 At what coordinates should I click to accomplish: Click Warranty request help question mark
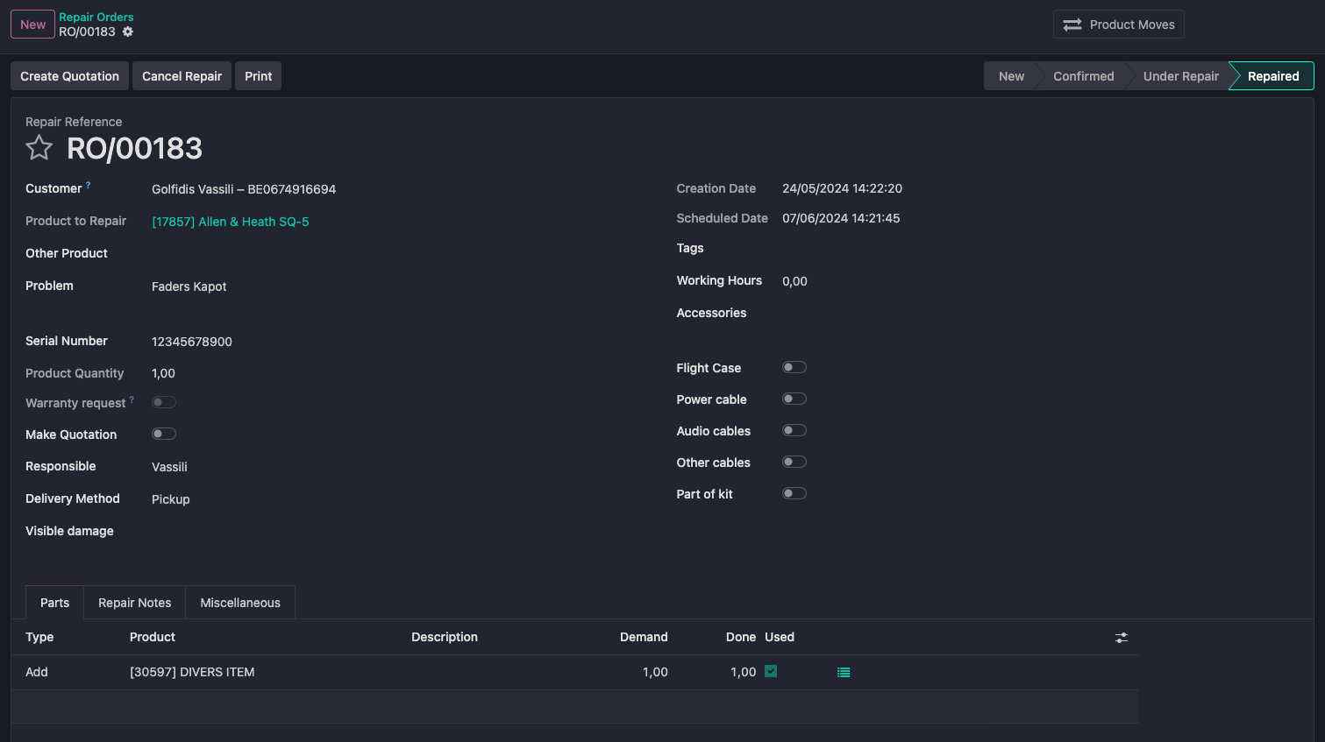coord(132,399)
